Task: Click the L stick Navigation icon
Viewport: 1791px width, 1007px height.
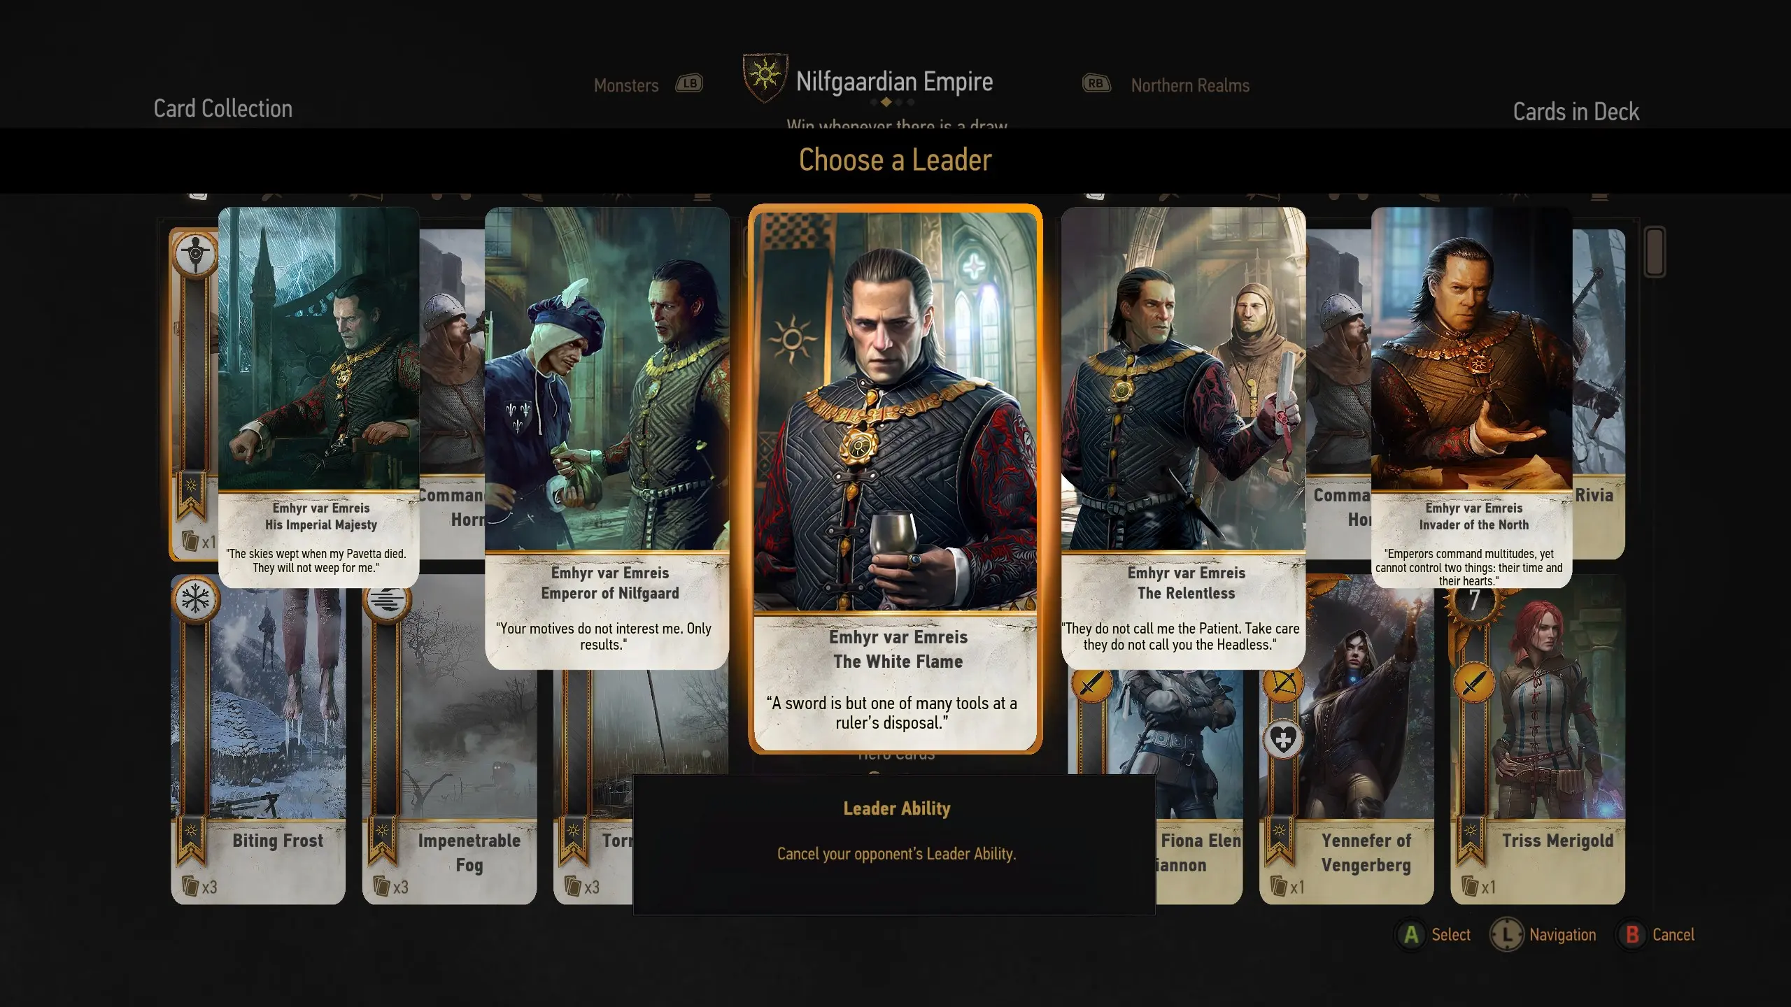Action: (1506, 935)
